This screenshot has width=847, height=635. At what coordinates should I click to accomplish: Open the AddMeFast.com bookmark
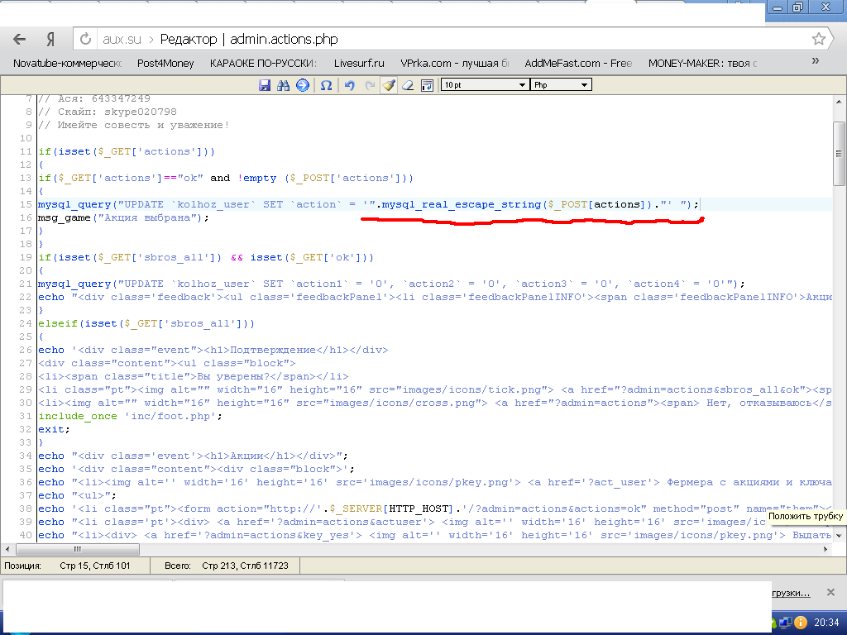pyautogui.click(x=577, y=63)
